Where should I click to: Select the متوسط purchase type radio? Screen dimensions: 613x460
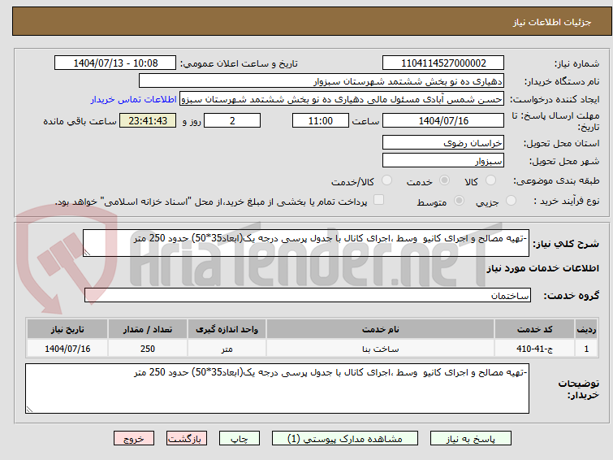[x=459, y=201]
